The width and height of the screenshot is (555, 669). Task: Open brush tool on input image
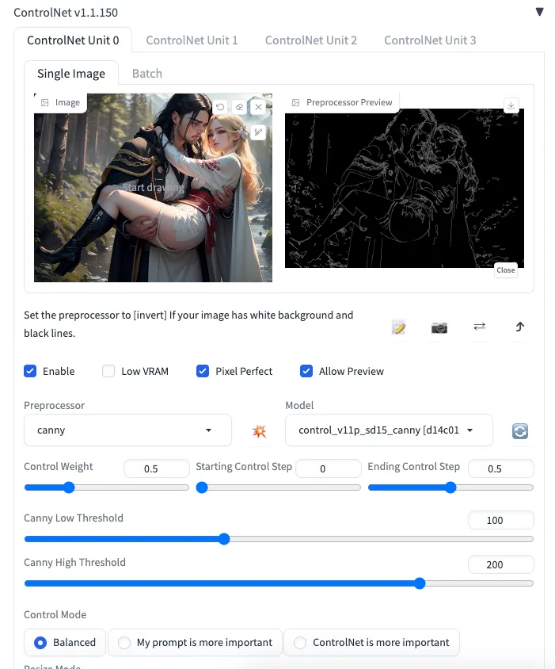[x=258, y=132]
